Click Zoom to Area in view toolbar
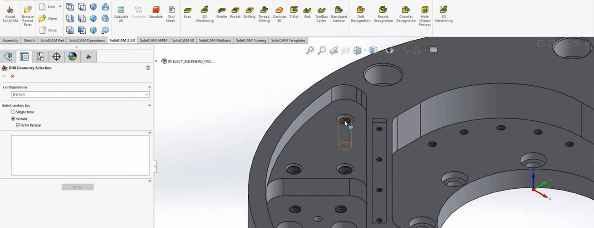The height and width of the screenshot is (228, 594). click(x=322, y=50)
